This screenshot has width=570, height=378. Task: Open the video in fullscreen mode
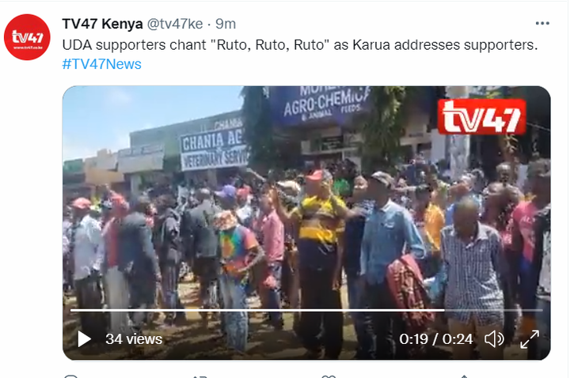pyautogui.click(x=530, y=339)
